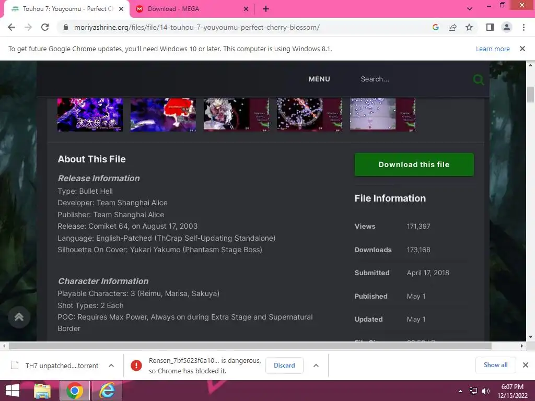The width and height of the screenshot is (535, 401).
Task: Click the 'Character Information' subheading
Action: (103, 281)
